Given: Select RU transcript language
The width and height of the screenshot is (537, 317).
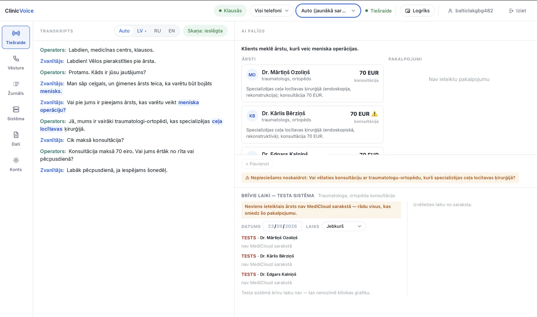Looking at the screenshot, I should pos(158,31).
